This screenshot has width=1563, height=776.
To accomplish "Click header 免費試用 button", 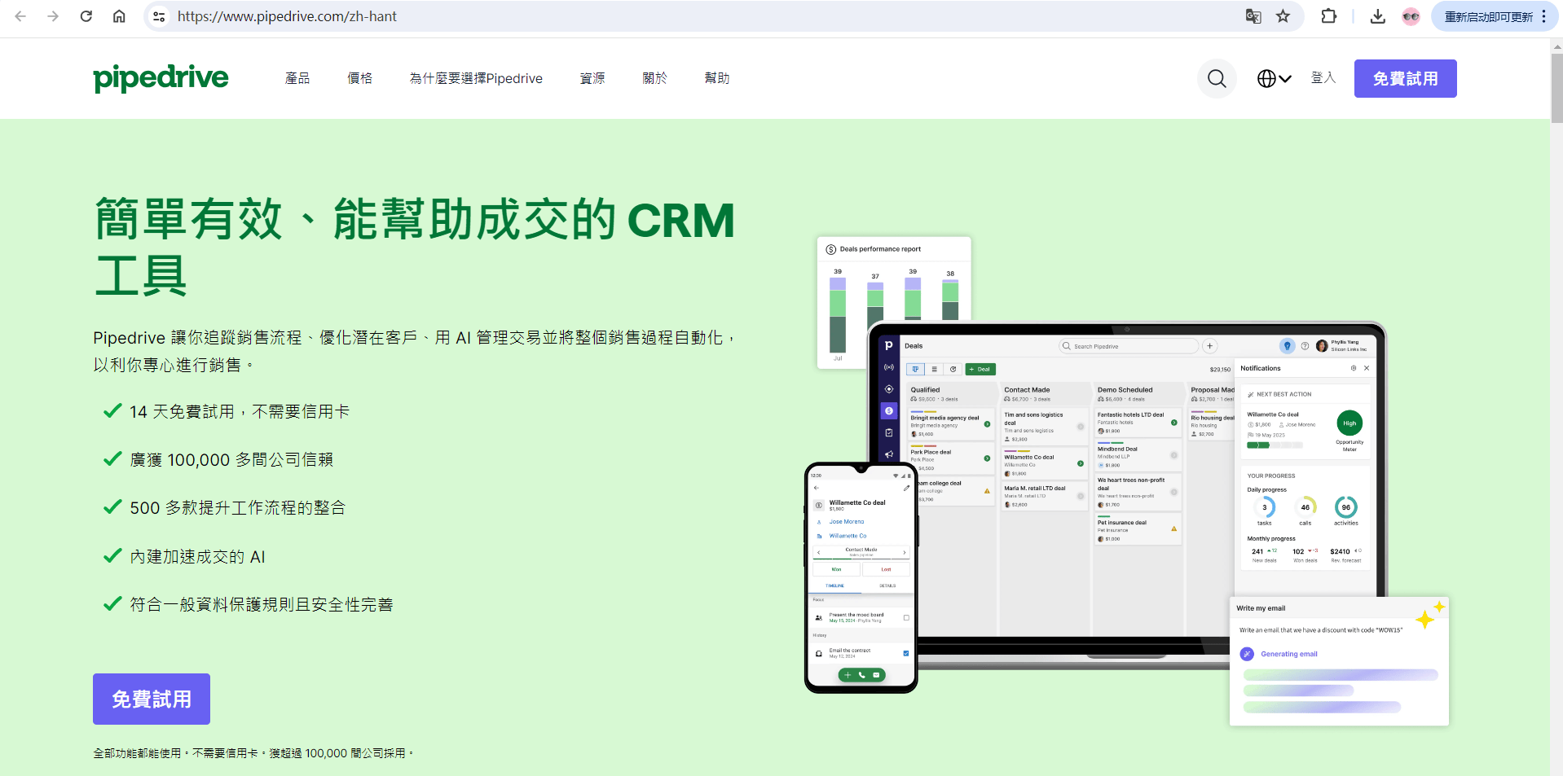I will pyautogui.click(x=1405, y=78).
